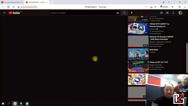
Task: Open the YouTube guide hamburger menu
Action: click(x=4, y=13)
